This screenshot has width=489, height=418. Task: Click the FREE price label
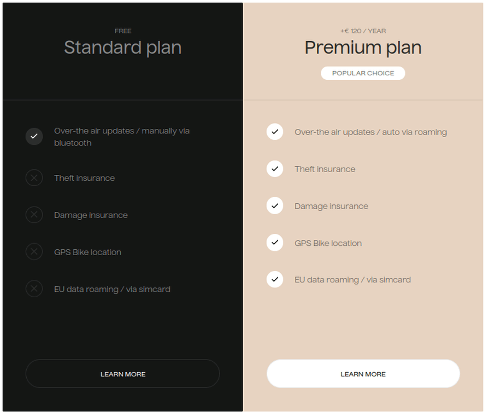124,31
